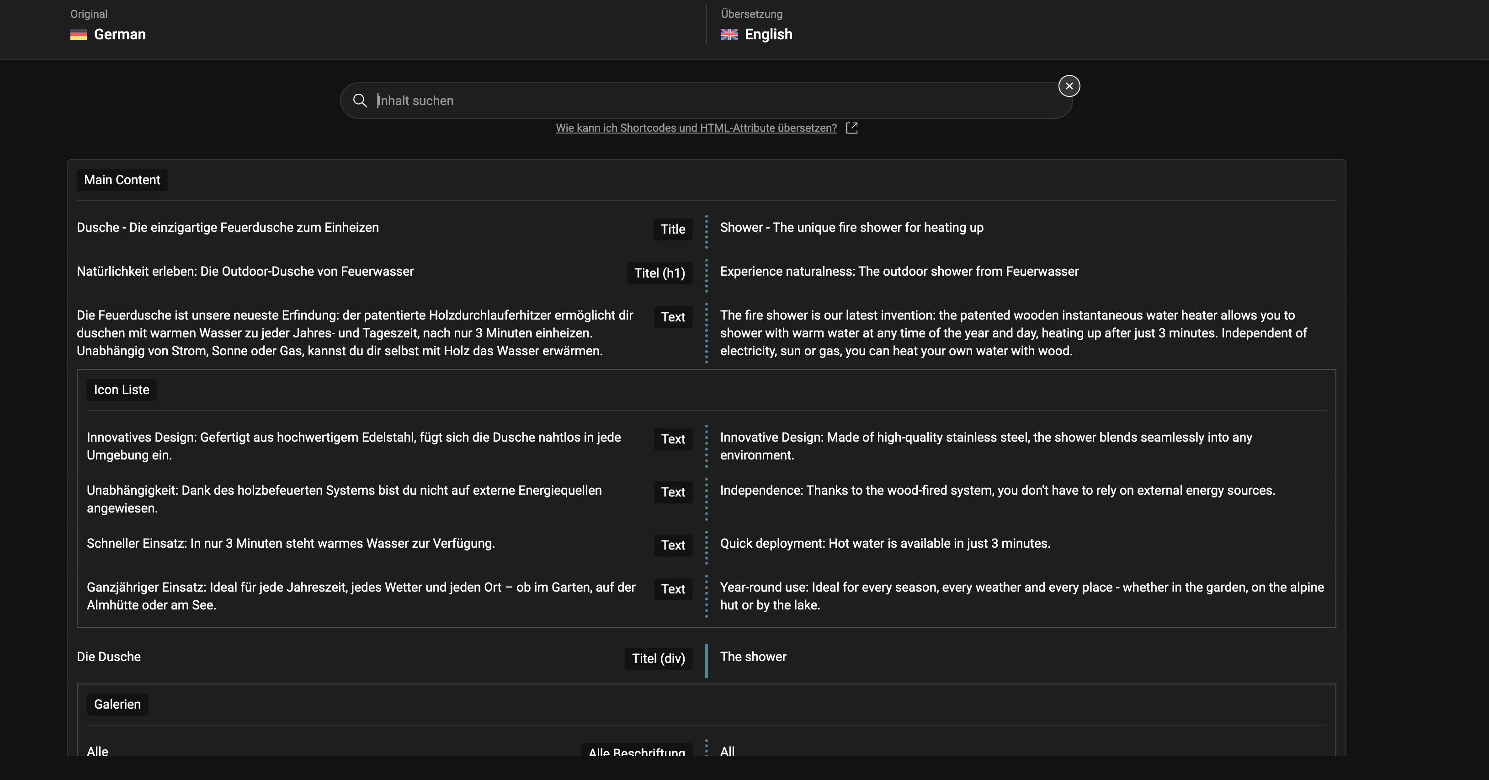
Task: Open 'Wie kann ich Shortcodes und HTML-Attribute übersetzen?' link
Action: pyautogui.click(x=696, y=128)
